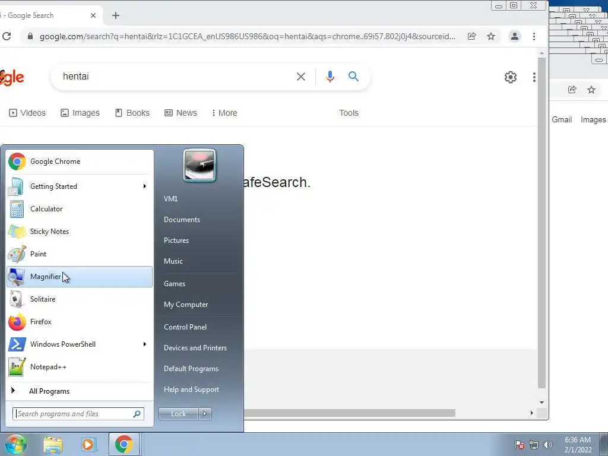This screenshot has width=608, height=456.
Task: Open Pictures from Start menu
Action: tap(176, 240)
